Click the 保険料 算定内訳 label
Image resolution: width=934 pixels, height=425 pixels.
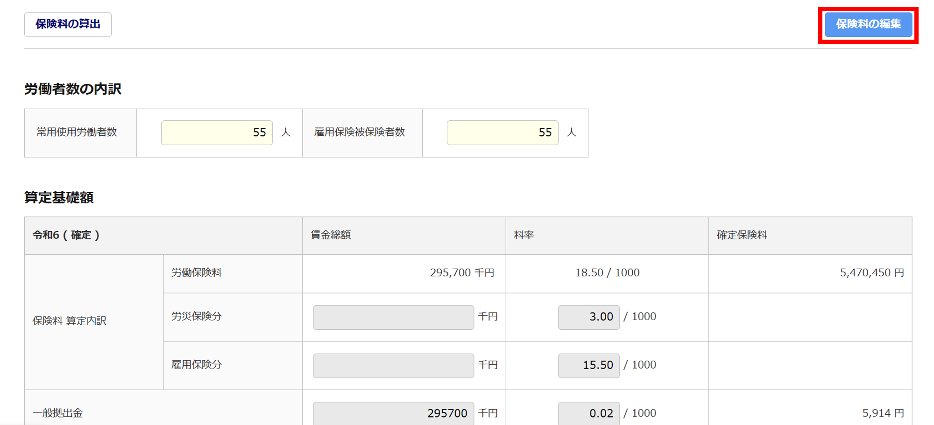tap(70, 321)
